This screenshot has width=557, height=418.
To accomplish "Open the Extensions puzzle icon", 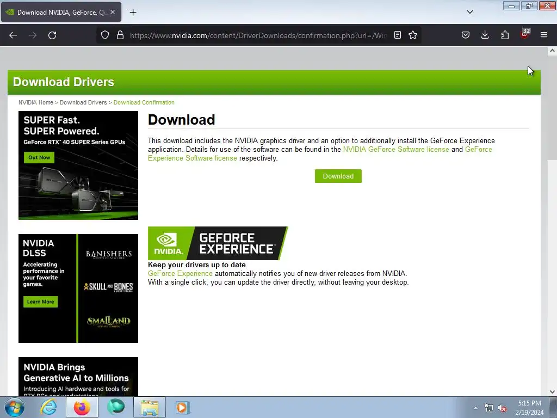I will point(505,35).
